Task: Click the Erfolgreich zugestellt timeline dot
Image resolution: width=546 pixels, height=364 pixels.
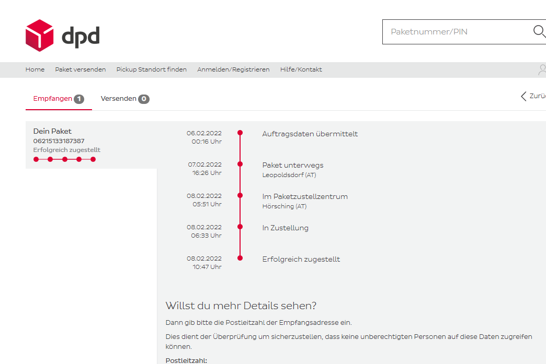Action: [240, 258]
